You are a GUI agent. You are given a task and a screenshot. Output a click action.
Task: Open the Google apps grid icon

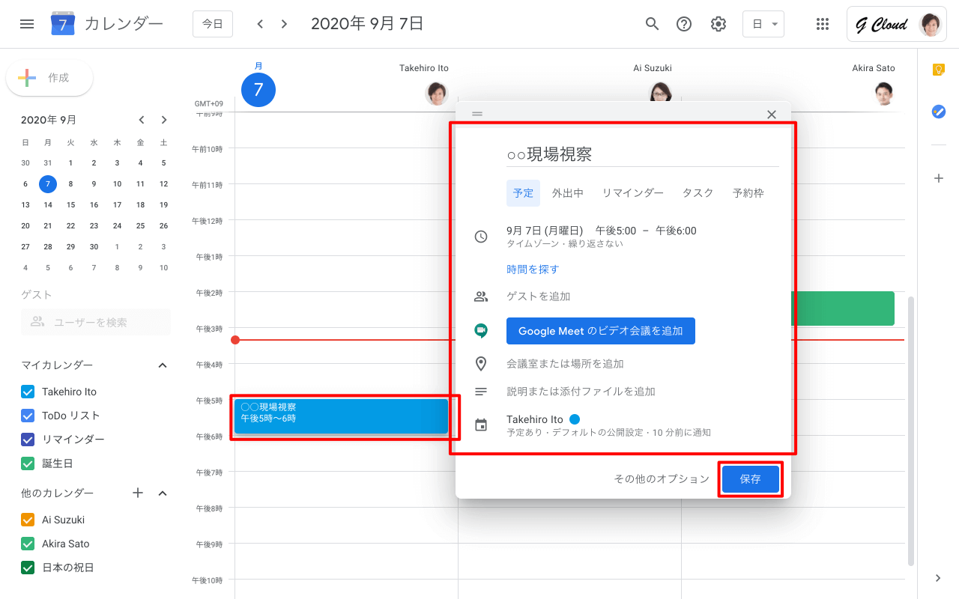tap(823, 24)
